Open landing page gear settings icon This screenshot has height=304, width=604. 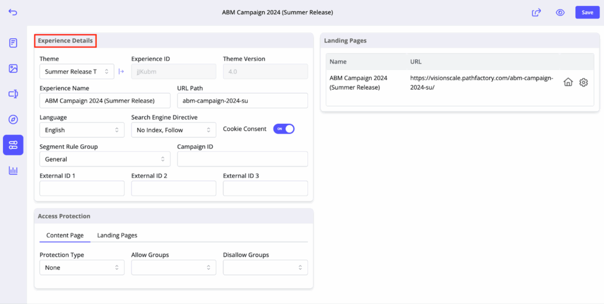click(x=583, y=82)
